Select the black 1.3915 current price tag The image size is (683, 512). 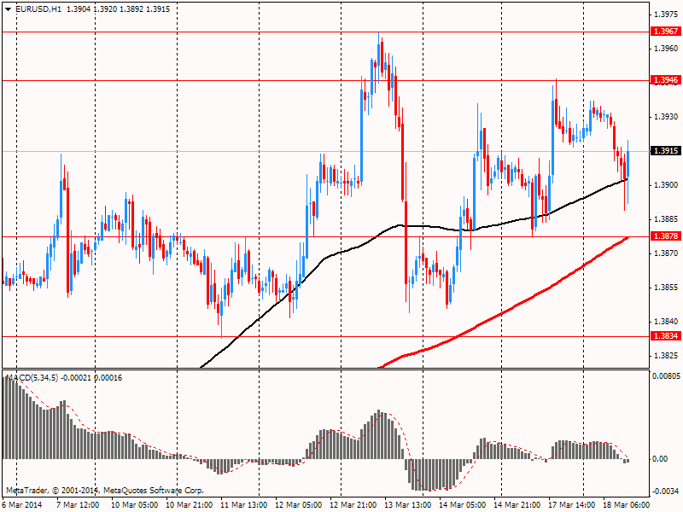(665, 151)
